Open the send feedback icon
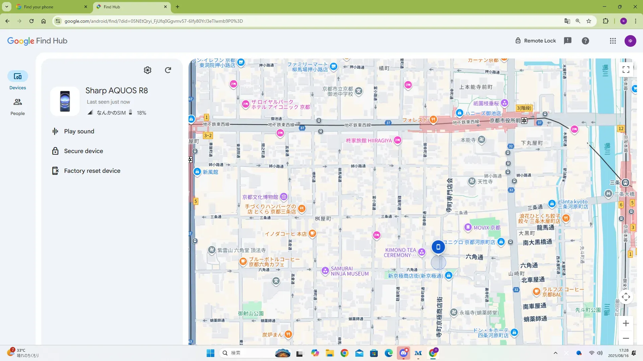Image resolution: width=643 pixels, height=361 pixels. click(567, 41)
